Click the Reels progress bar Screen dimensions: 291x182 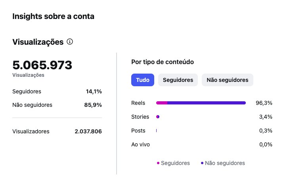point(201,103)
